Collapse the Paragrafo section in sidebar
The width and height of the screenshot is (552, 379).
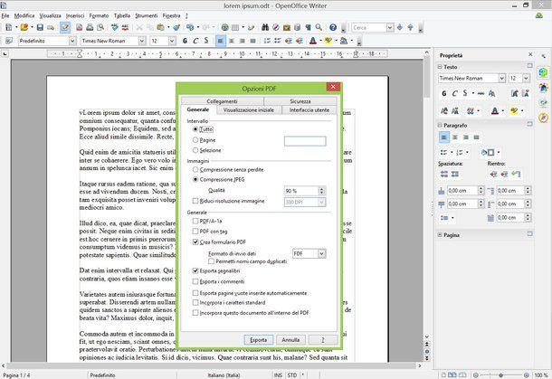point(440,125)
